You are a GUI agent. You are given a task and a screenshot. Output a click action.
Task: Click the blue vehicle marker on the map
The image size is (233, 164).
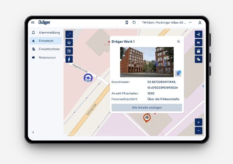(x=88, y=78)
